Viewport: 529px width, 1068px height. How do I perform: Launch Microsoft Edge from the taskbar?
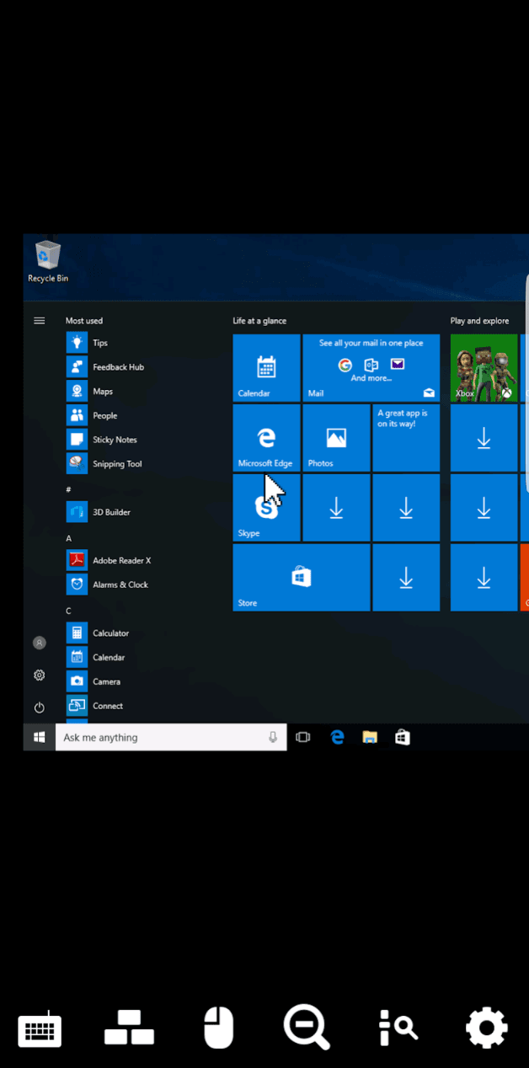[x=337, y=737]
